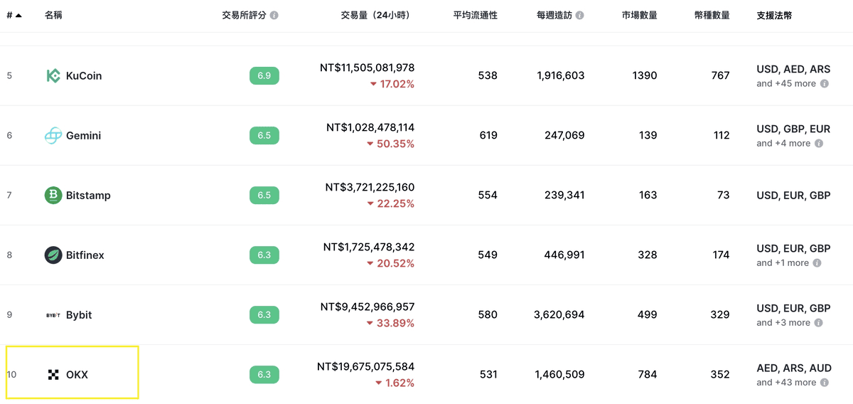Click Gemini liquidity value 619
Image resolution: width=853 pixels, height=404 pixels.
pos(488,135)
